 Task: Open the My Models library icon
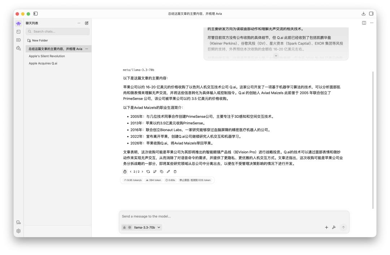coord(18,39)
